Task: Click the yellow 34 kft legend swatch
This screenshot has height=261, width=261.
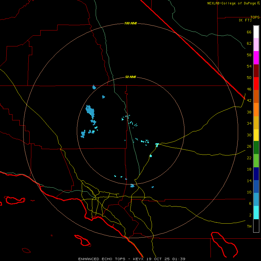Action: [256, 135]
